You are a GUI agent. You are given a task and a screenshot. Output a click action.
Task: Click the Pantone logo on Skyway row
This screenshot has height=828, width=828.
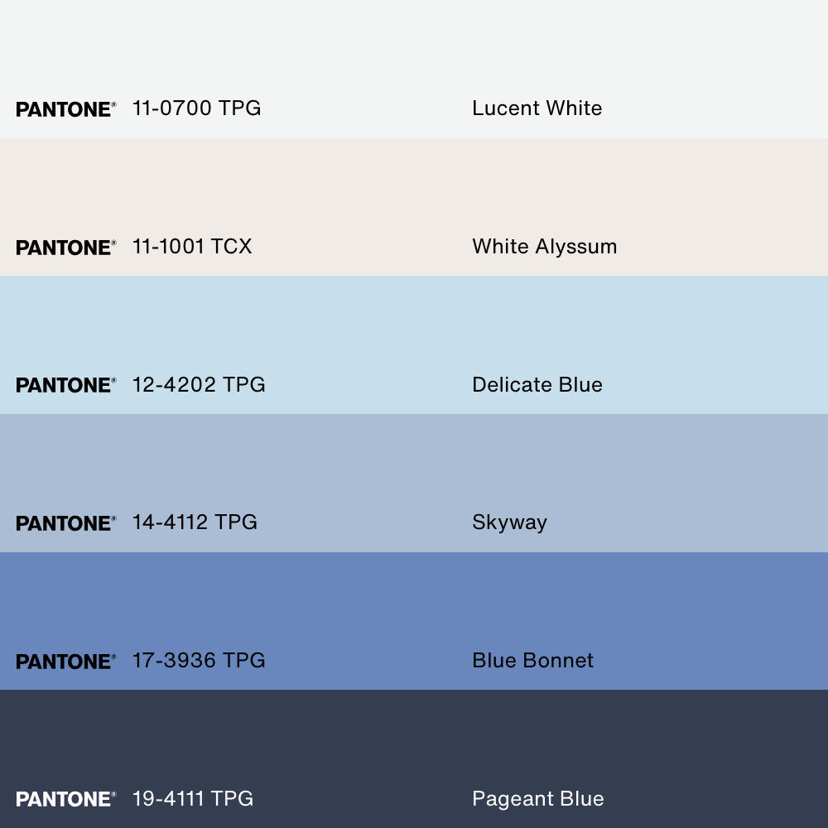pyautogui.click(x=65, y=523)
